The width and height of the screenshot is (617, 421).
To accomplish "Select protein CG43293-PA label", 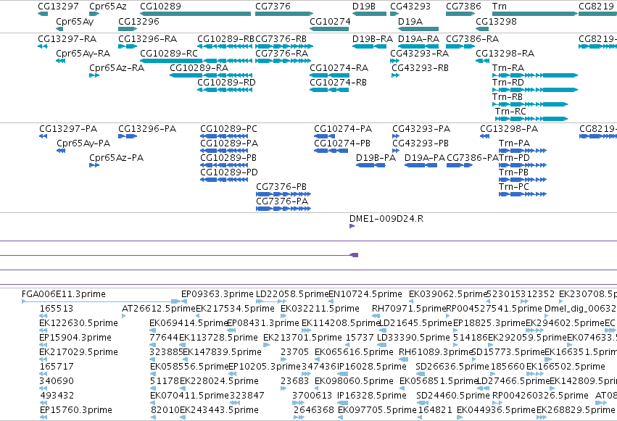I will click(421, 129).
